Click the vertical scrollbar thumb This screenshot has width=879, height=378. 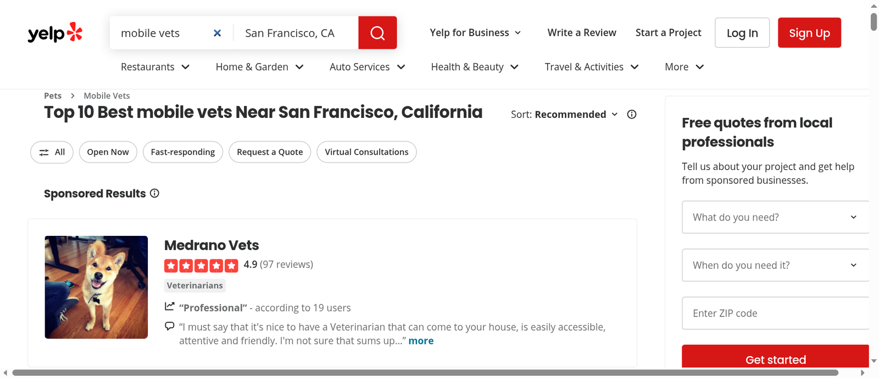(x=874, y=21)
